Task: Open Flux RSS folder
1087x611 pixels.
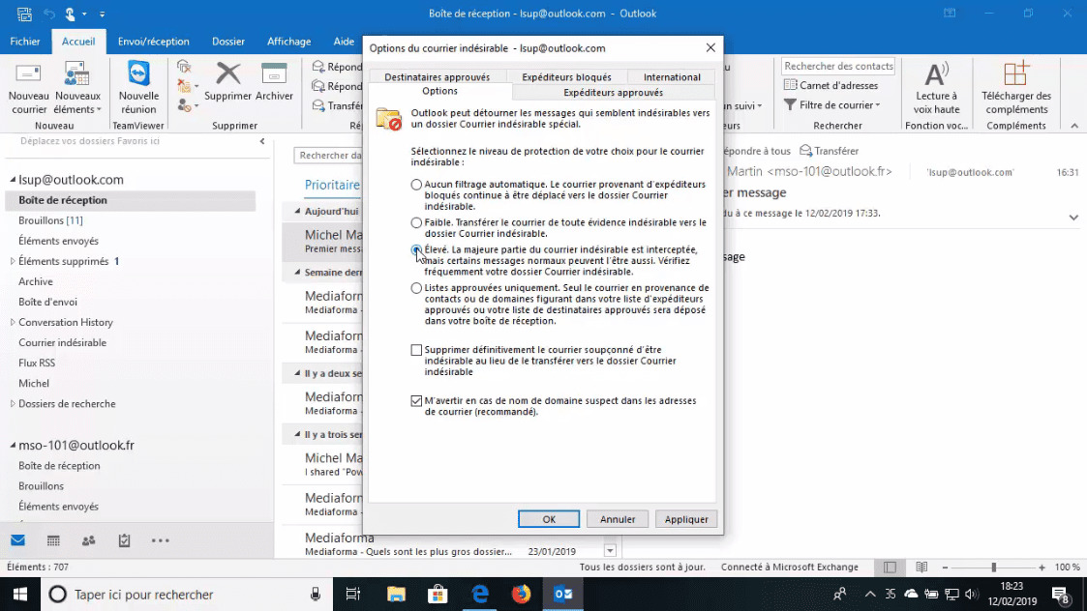Action: [x=37, y=363]
